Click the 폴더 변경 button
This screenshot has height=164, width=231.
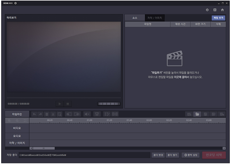coord(158,155)
